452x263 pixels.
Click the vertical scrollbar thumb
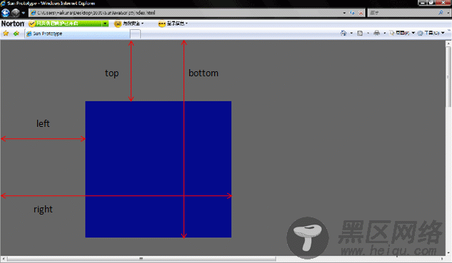click(448, 77)
